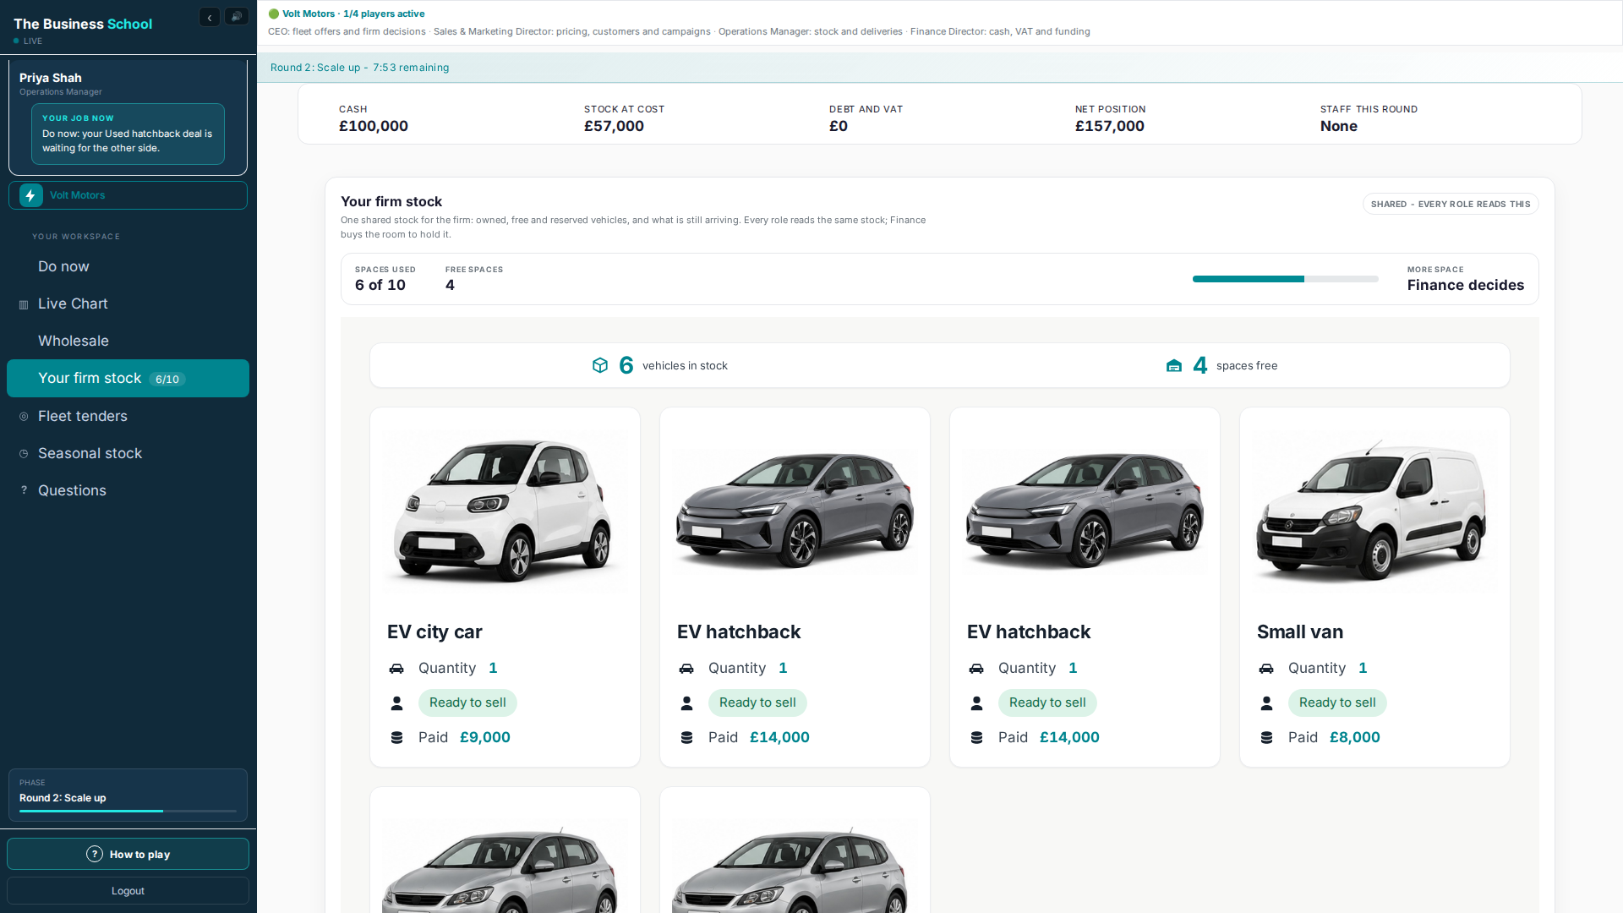Open the Live Chart menu item
This screenshot has height=913, width=1623.
pyautogui.click(x=128, y=303)
